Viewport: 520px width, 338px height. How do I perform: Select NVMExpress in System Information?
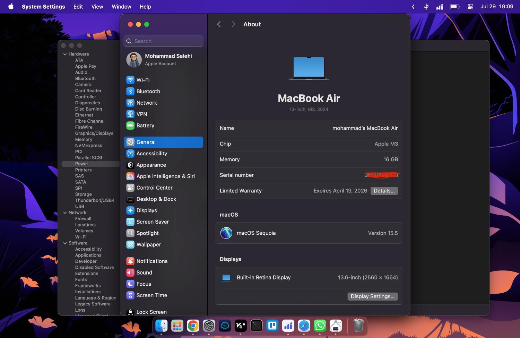(88, 146)
